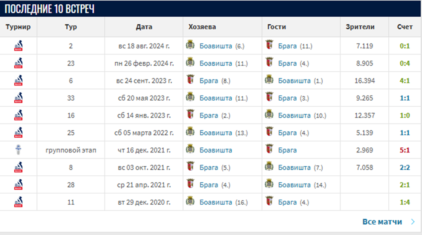Click league icon for 18 Aug 2024 match
The height and width of the screenshot is (235, 422).
tap(19, 46)
